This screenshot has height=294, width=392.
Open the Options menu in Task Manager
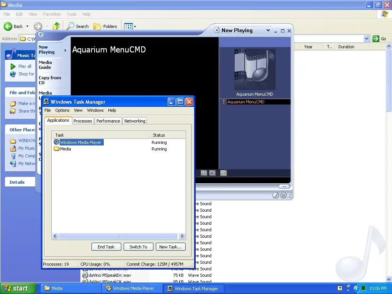pos(62,110)
